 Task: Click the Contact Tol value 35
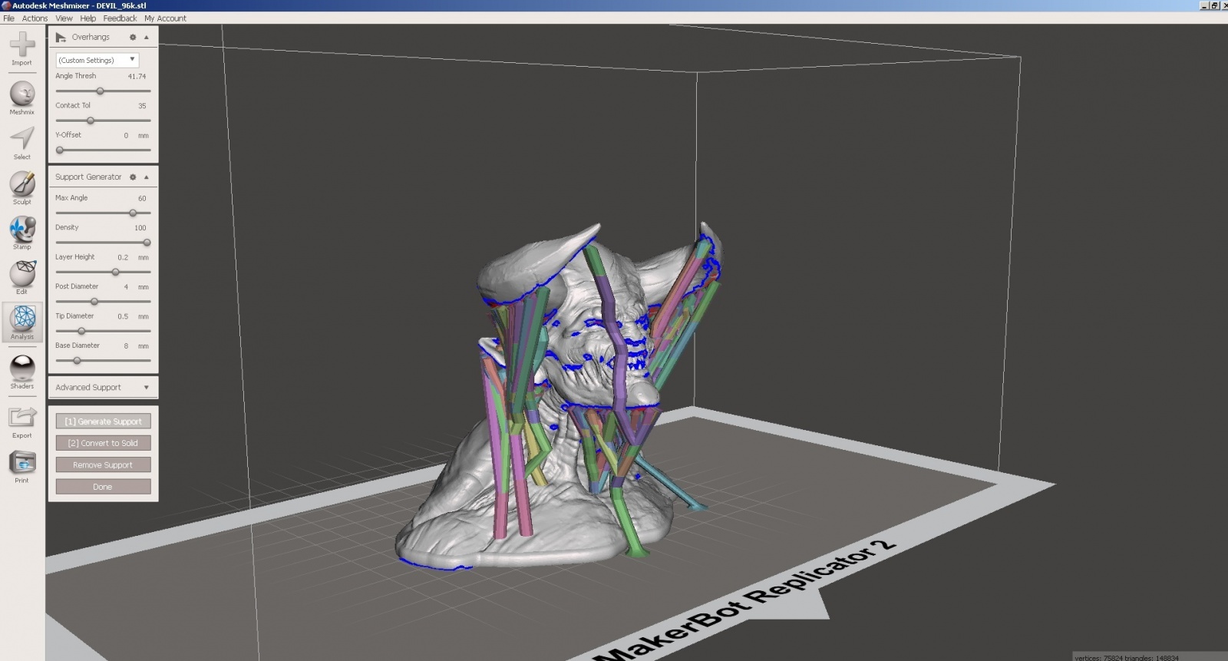pos(142,106)
